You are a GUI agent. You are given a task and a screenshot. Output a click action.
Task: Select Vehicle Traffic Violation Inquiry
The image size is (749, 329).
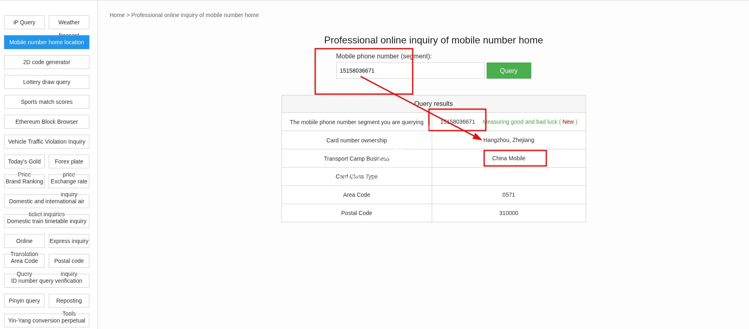click(x=47, y=142)
